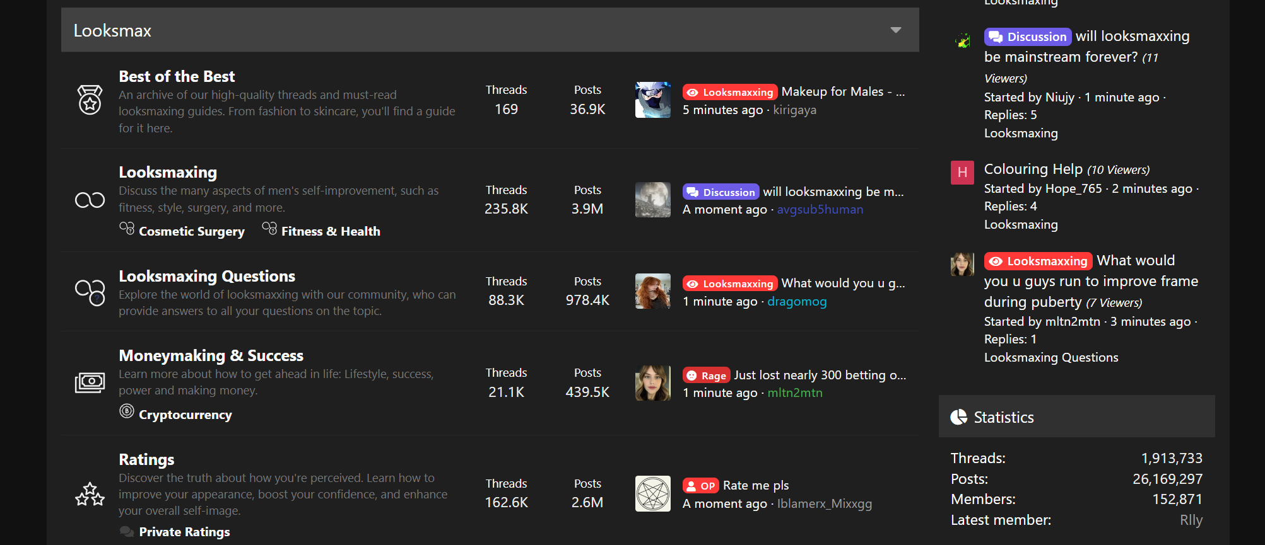
Task: Open the Looksmaxing Questions forum
Action: (207, 276)
